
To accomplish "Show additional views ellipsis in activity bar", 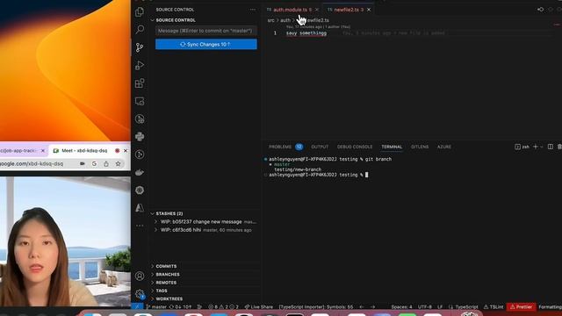I will (x=140, y=226).
